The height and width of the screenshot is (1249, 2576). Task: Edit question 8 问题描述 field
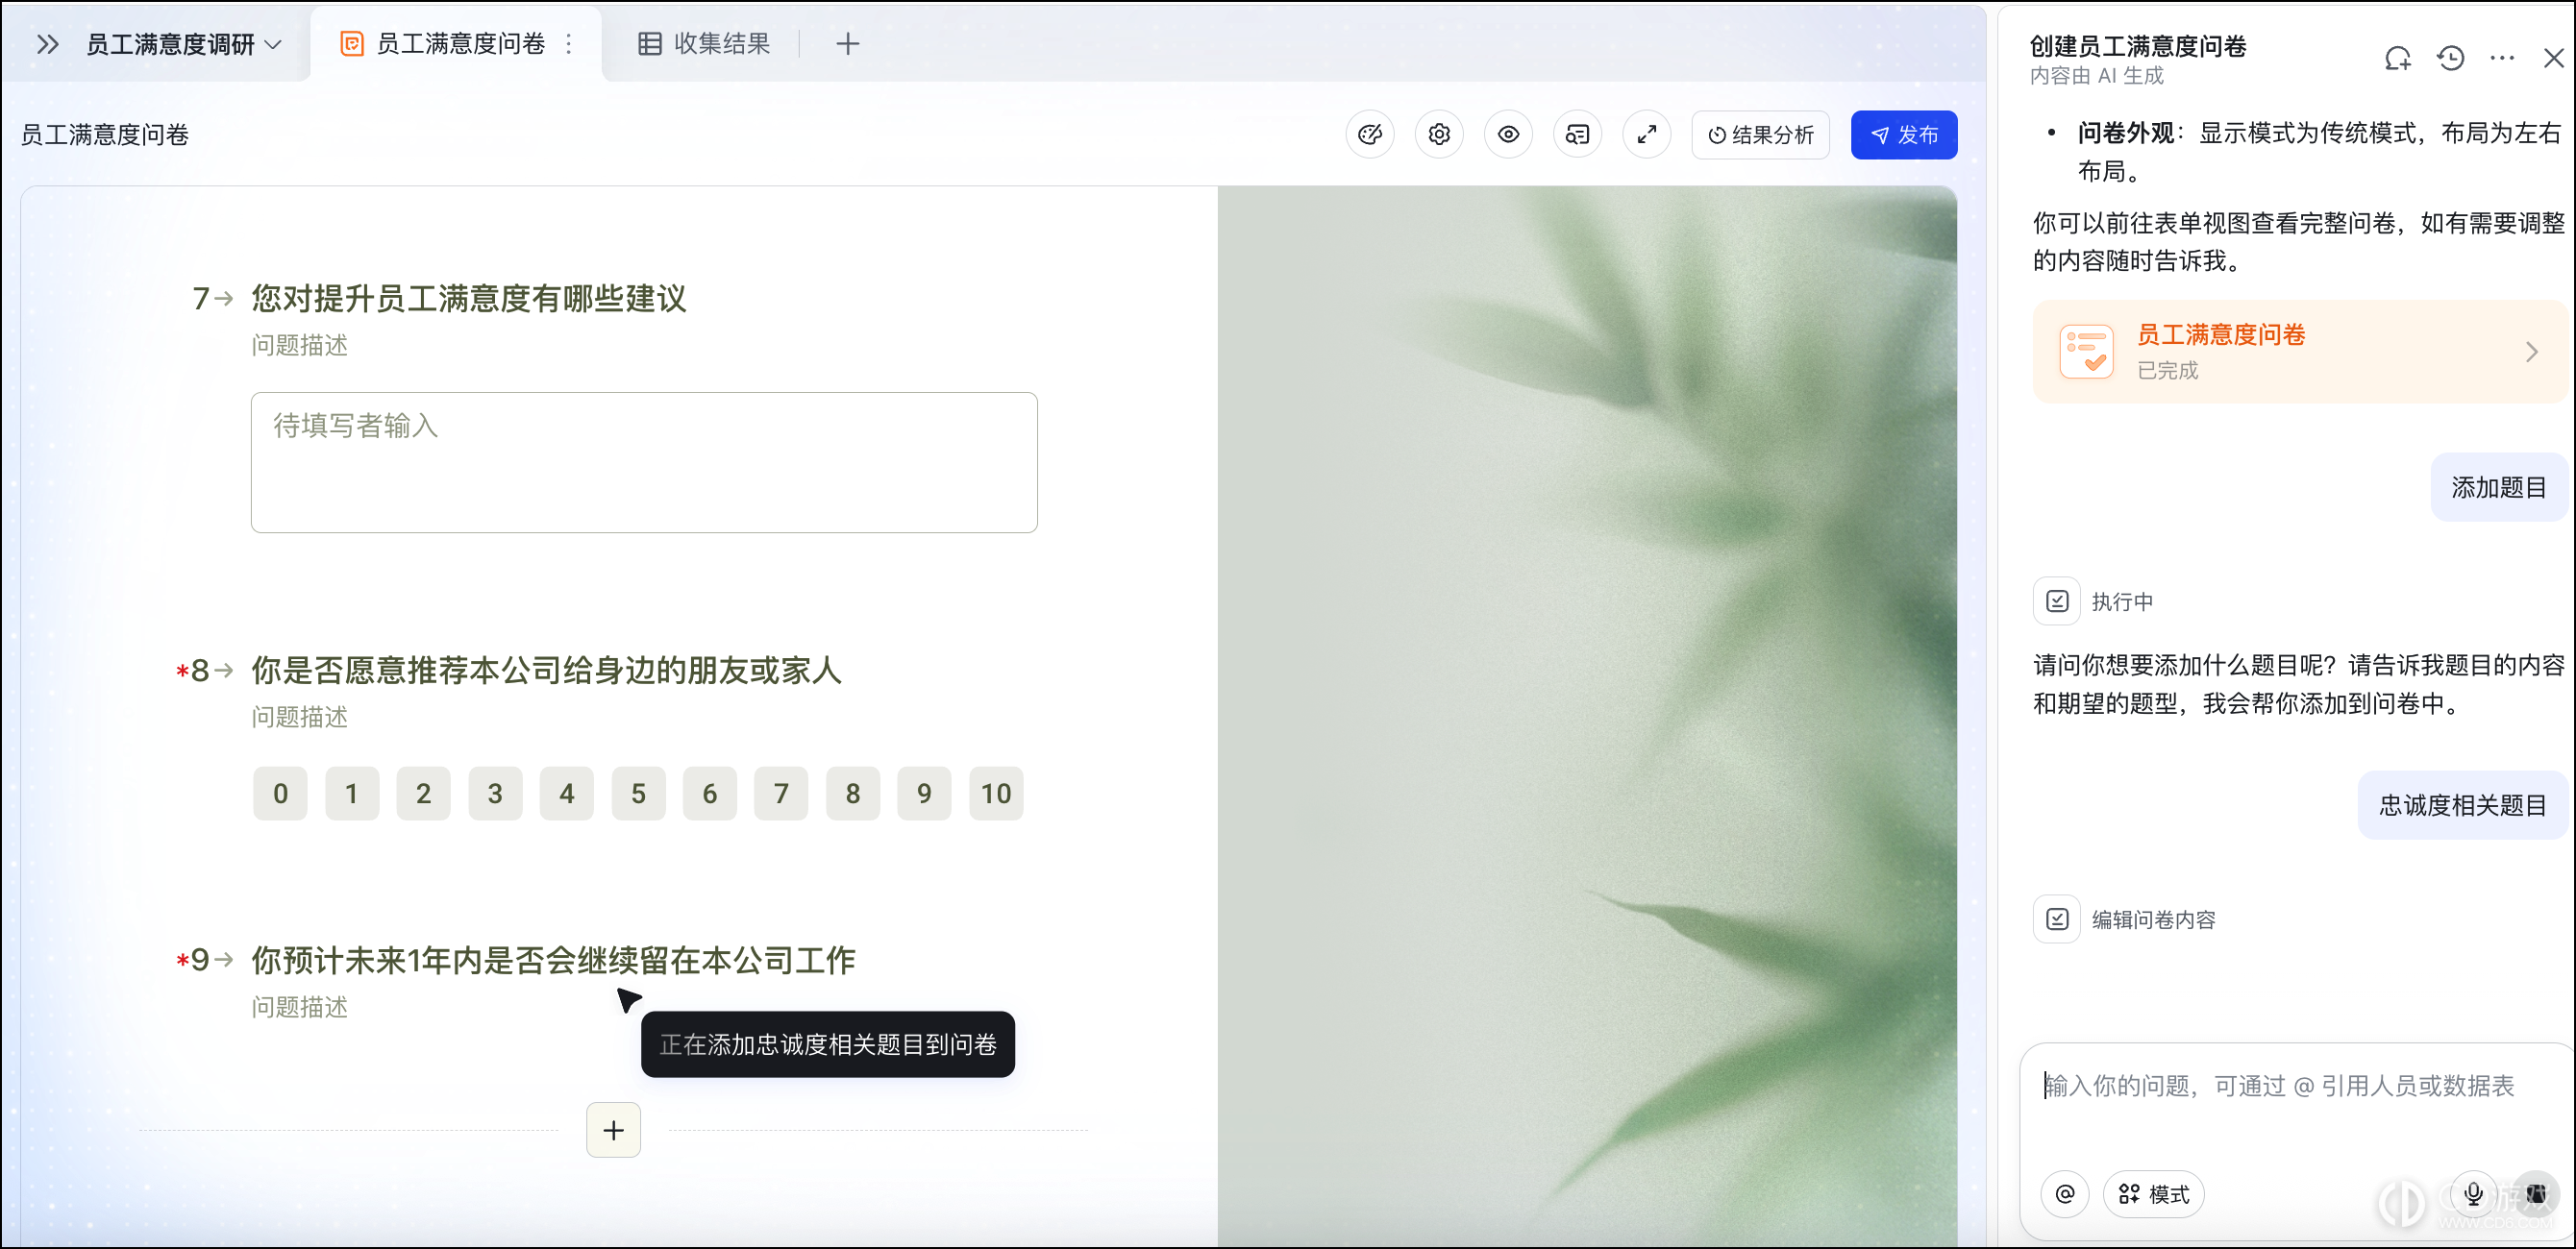point(300,718)
